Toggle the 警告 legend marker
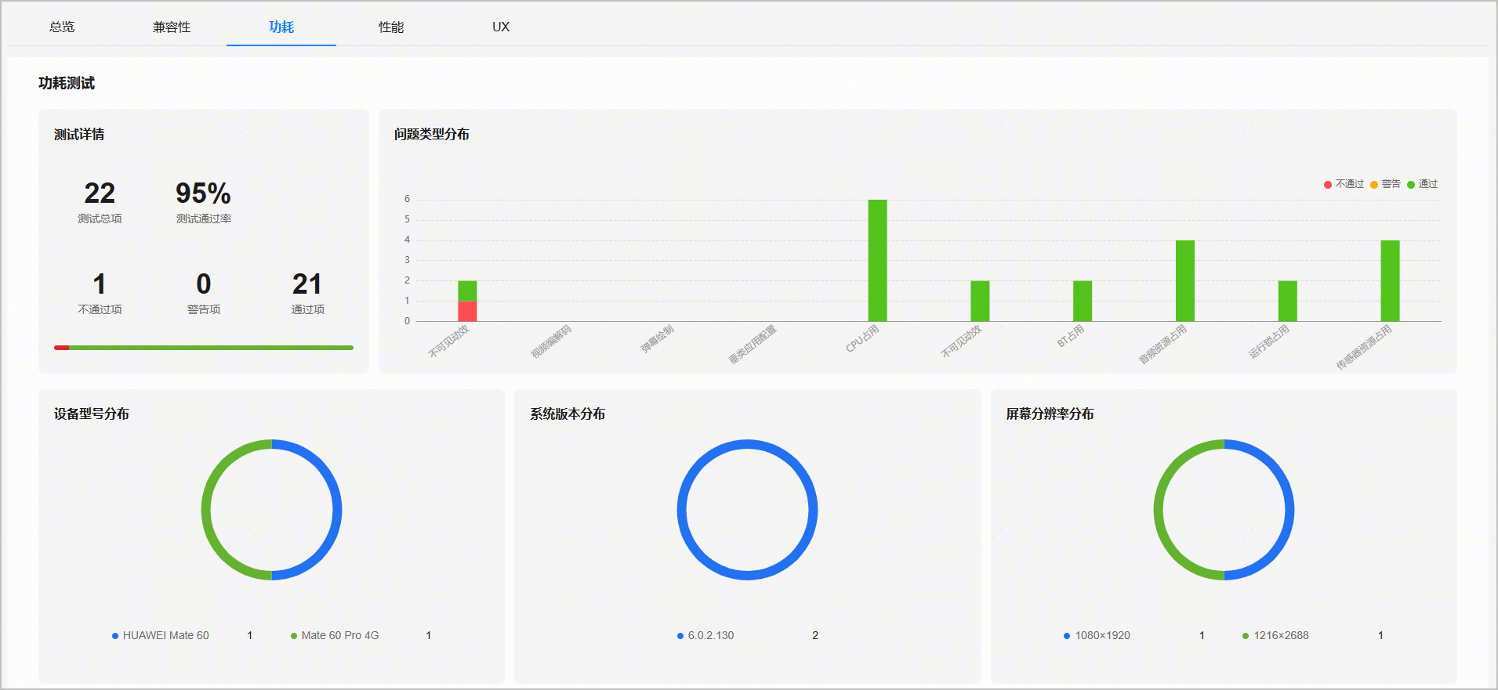The height and width of the screenshot is (690, 1498). [x=1385, y=184]
